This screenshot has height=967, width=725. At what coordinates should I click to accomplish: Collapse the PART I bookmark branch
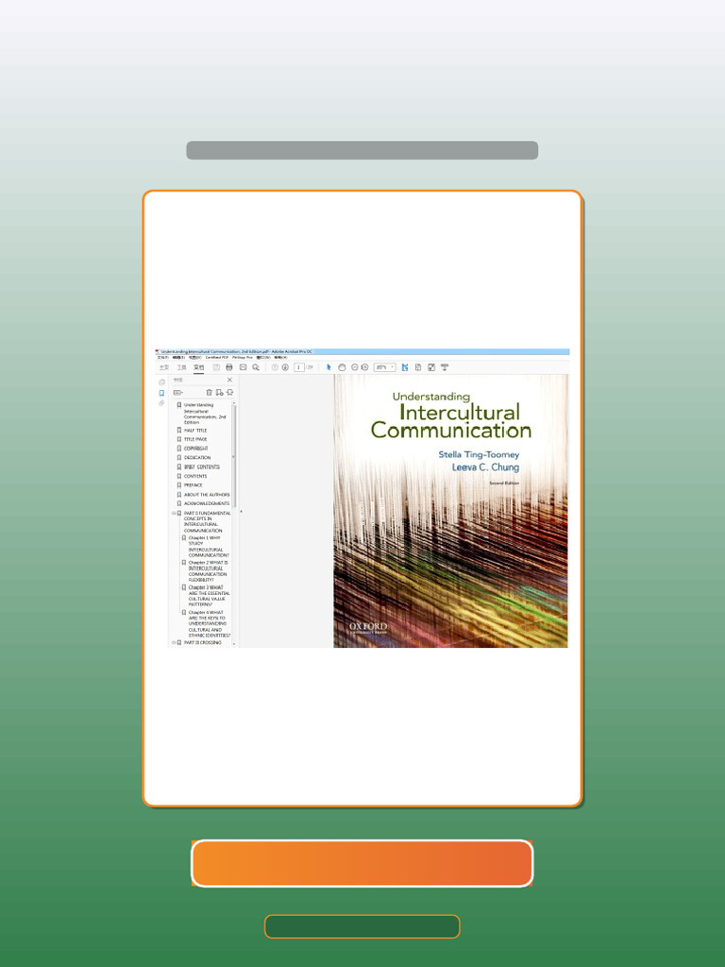coord(174,513)
